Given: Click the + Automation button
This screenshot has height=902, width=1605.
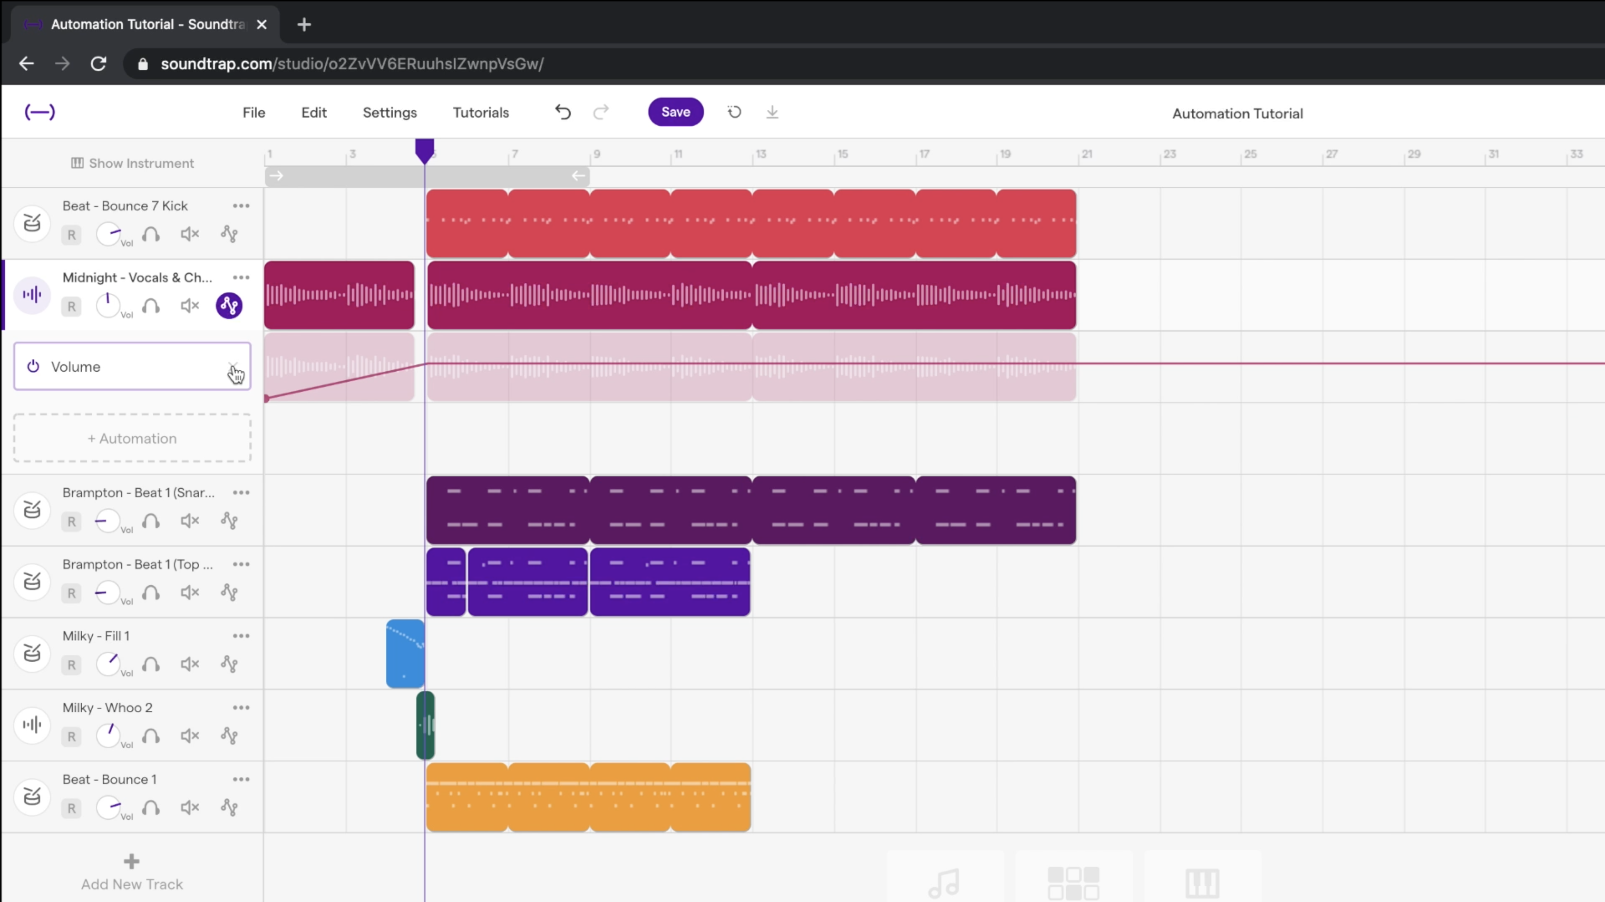Looking at the screenshot, I should (x=131, y=438).
